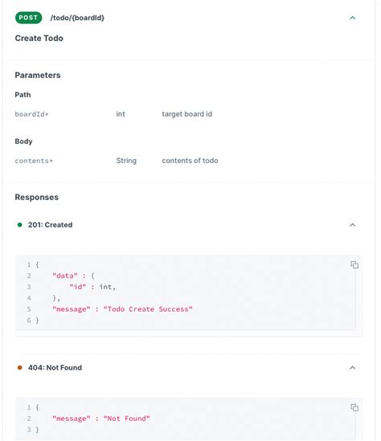Screen dimensions: 381x441
Task: Collapse the POST /todo/{boardId} endpoint section
Action: [x=352, y=18]
